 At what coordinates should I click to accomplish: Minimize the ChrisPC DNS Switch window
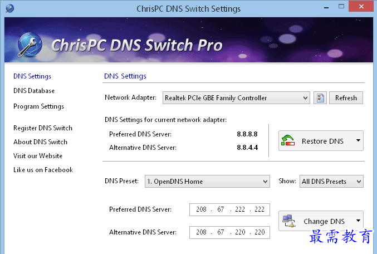326,7
